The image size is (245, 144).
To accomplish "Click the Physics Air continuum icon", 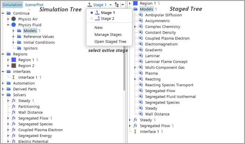I will tap(14, 19).
